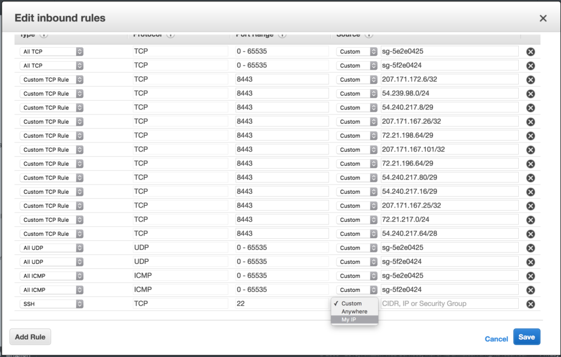Delete the SSH rule row
561x357 pixels.
click(x=530, y=304)
